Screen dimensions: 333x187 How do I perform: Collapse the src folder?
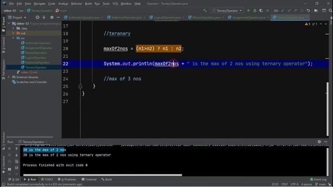(14, 38)
